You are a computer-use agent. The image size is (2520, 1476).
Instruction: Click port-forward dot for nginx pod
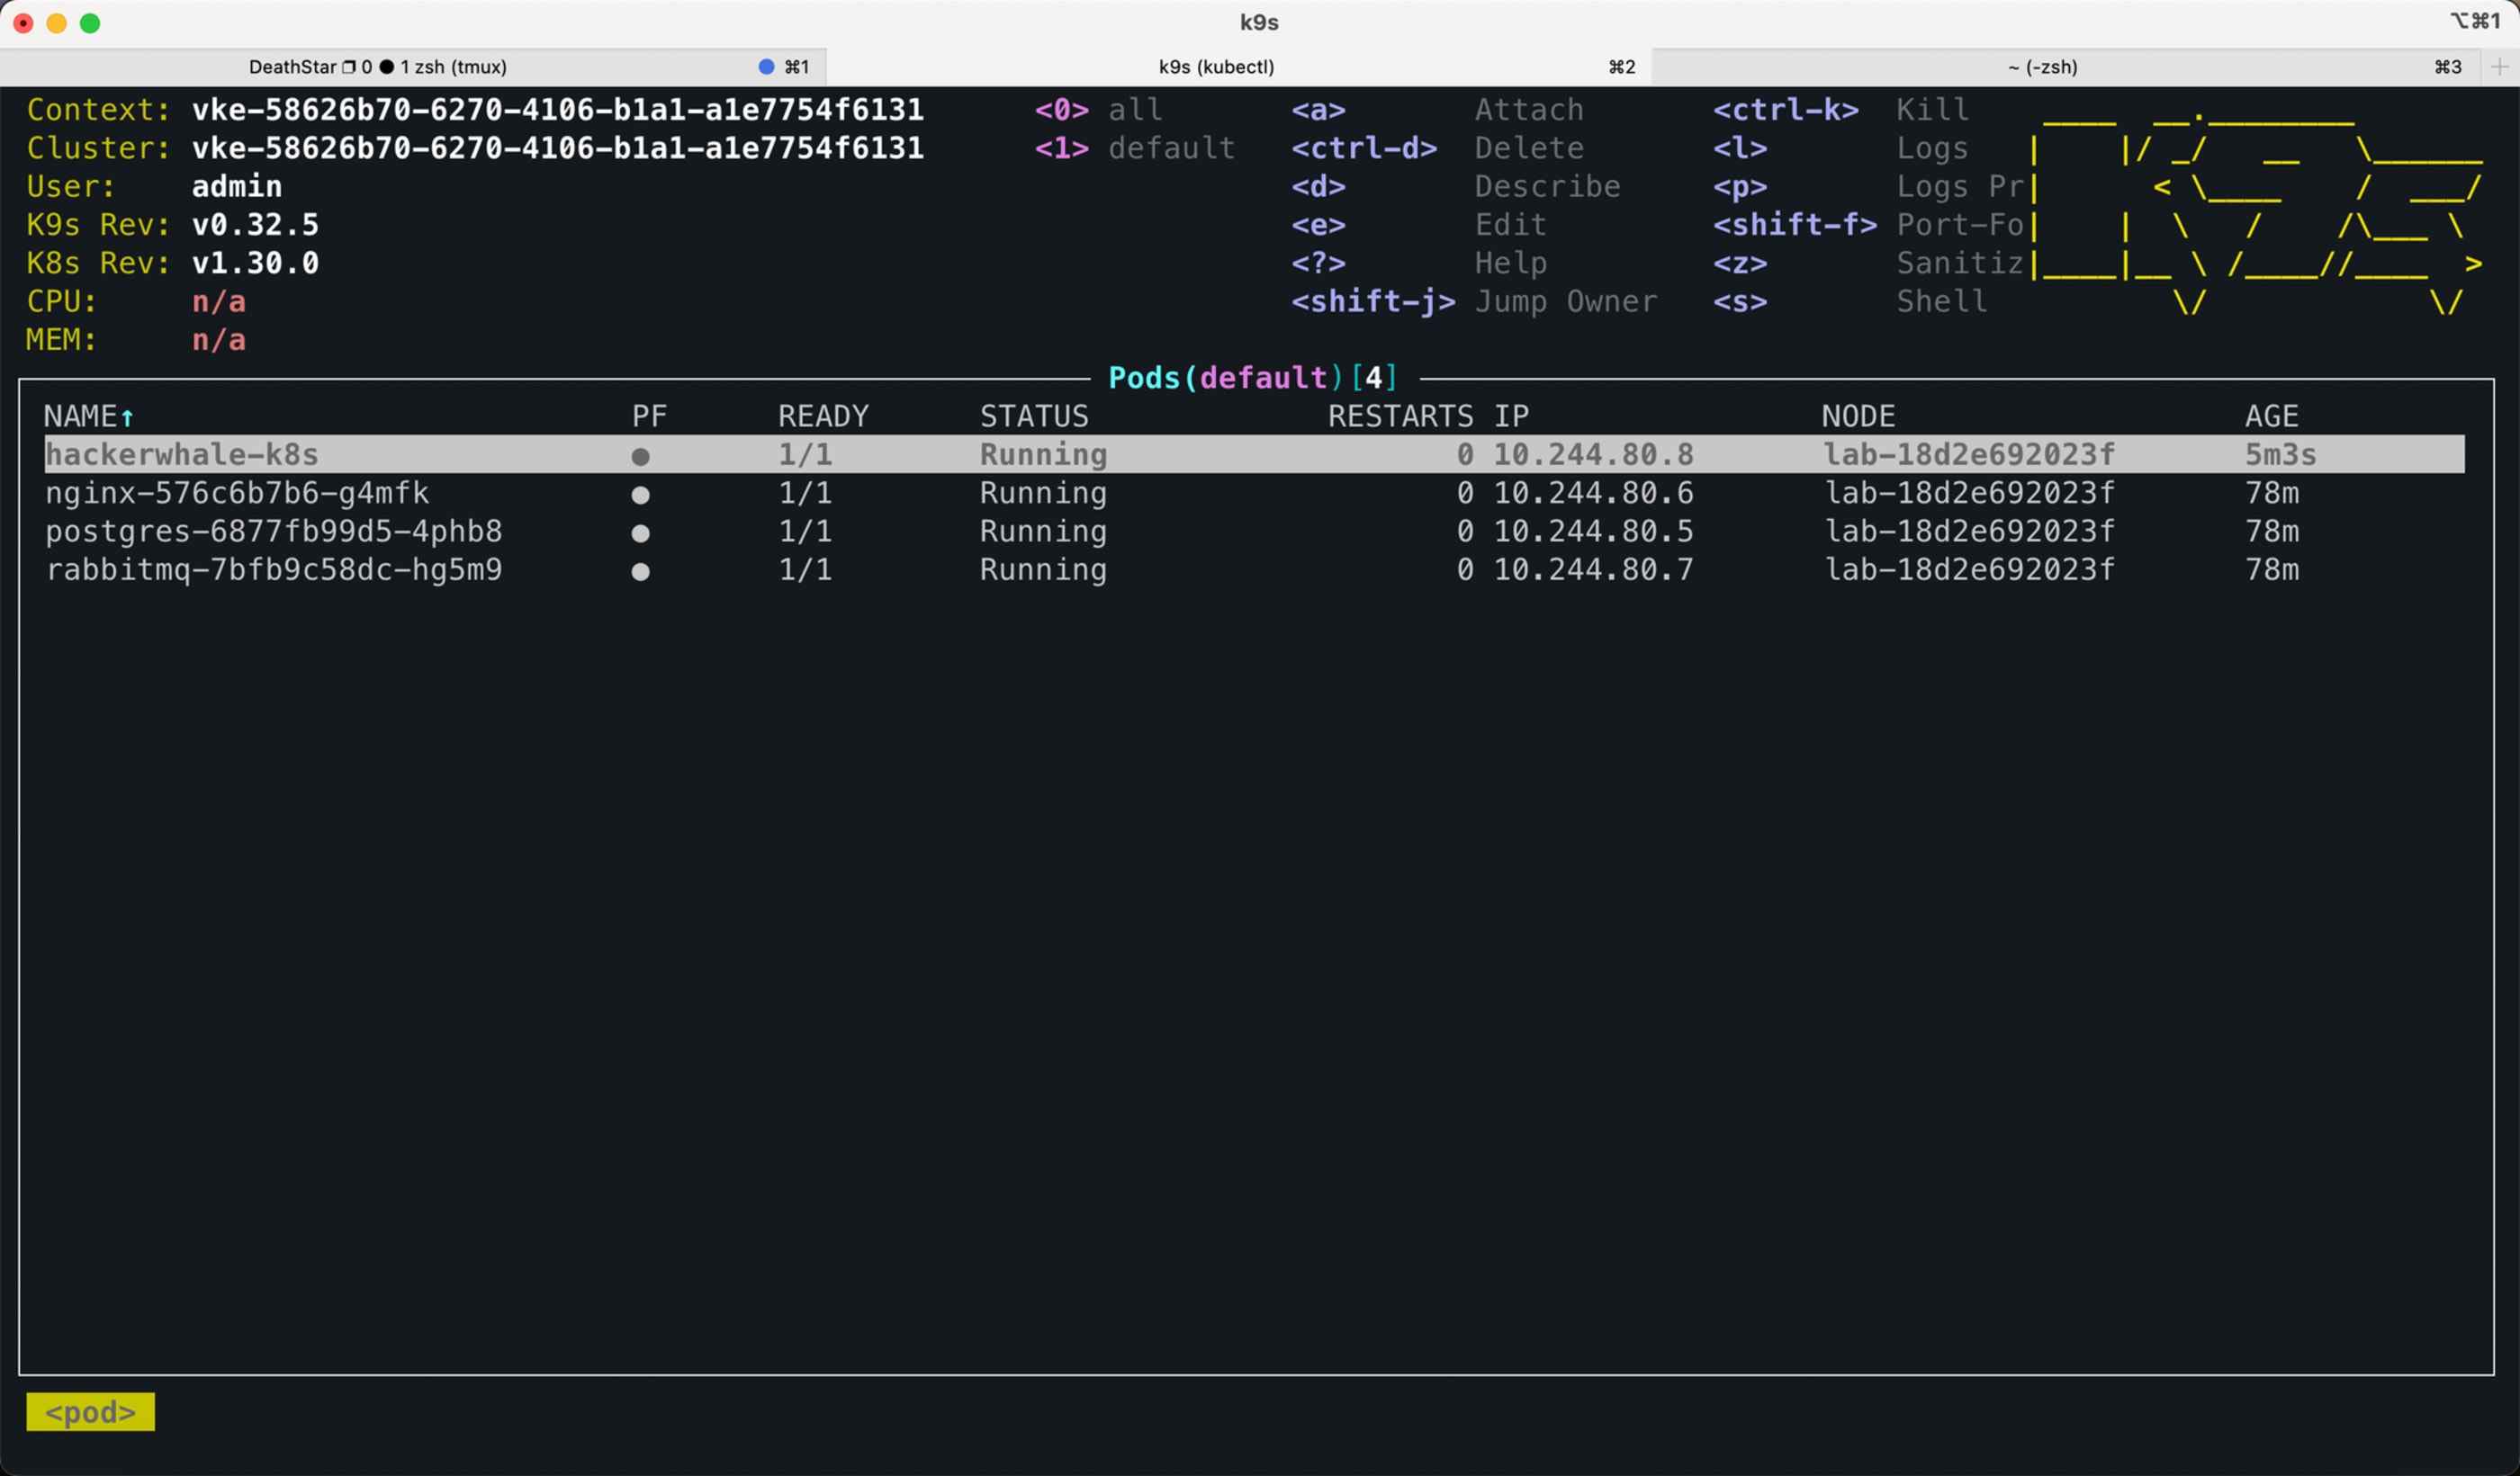pos(641,495)
